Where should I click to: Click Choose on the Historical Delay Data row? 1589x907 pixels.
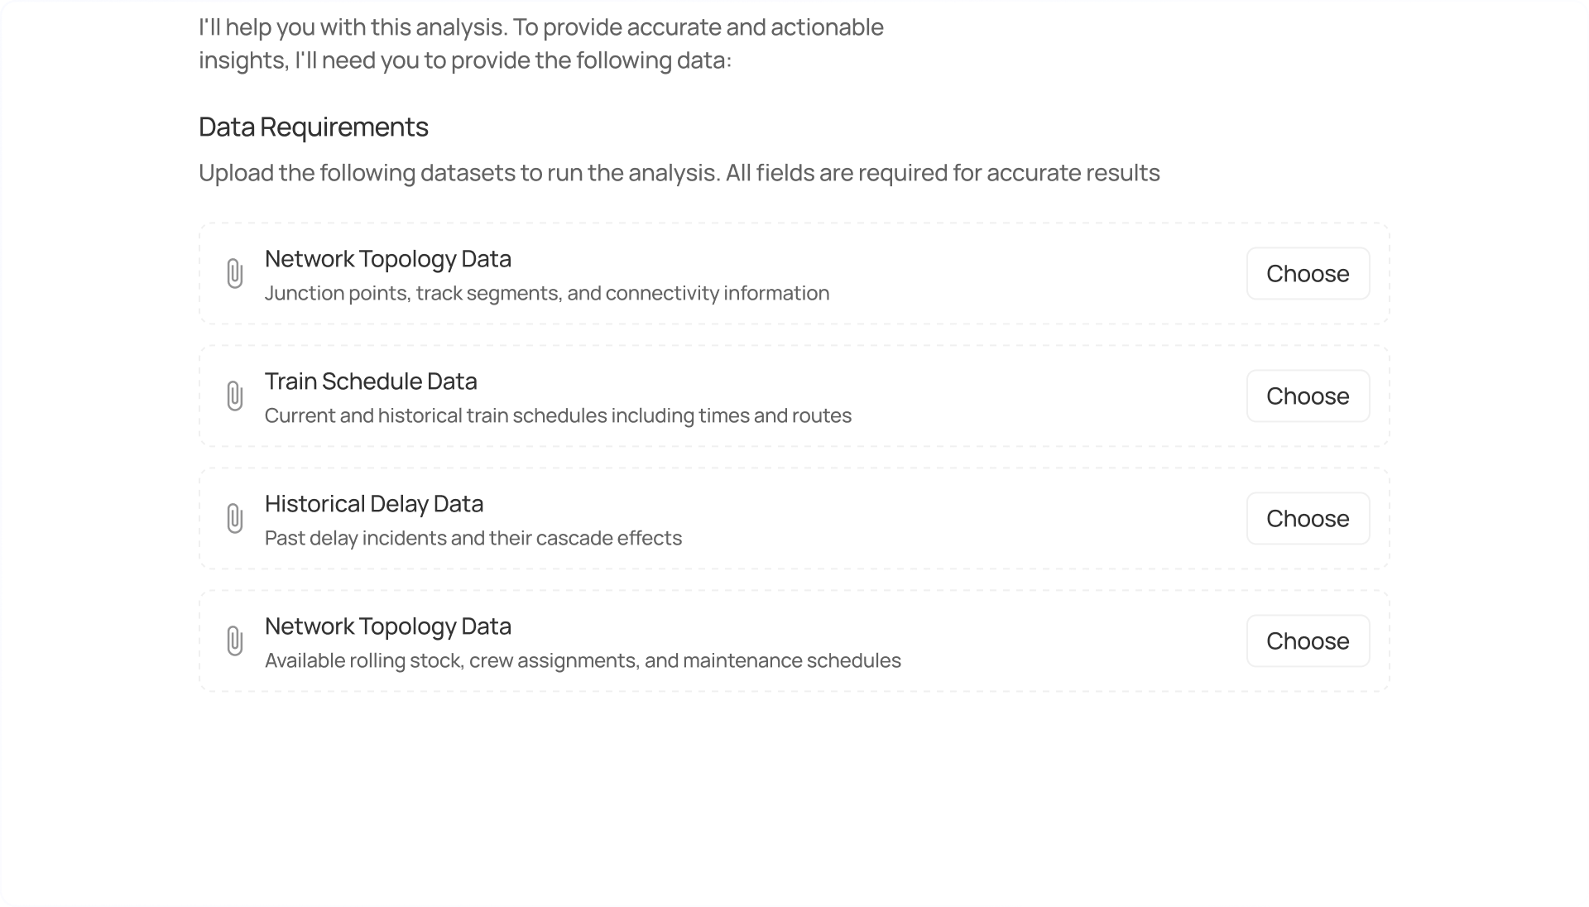click(1308, 518)
